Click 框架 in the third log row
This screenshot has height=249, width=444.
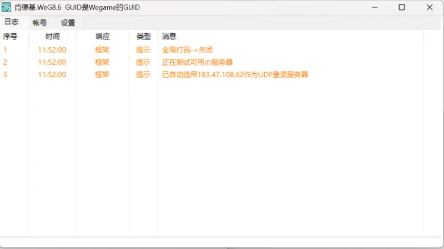[x=102, y=74]
